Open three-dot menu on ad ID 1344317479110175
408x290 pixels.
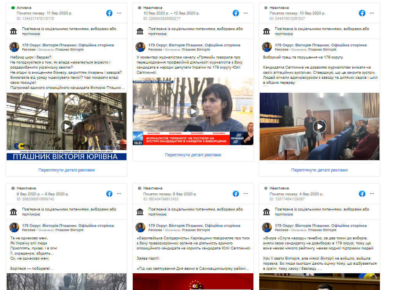(119, 13)
